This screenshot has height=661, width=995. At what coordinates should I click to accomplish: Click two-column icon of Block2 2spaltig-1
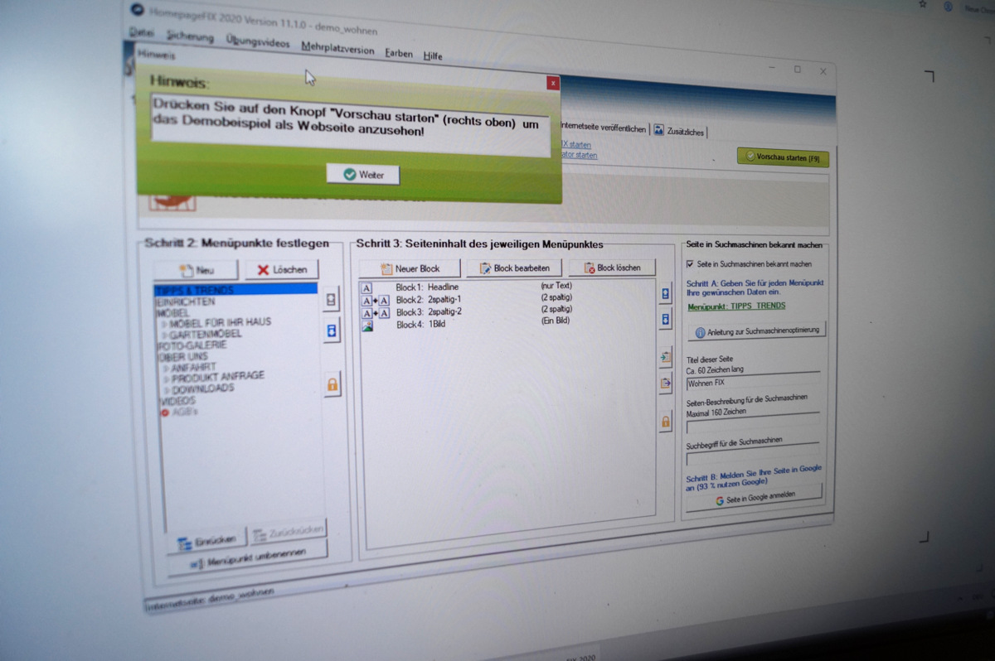point(376,300)
